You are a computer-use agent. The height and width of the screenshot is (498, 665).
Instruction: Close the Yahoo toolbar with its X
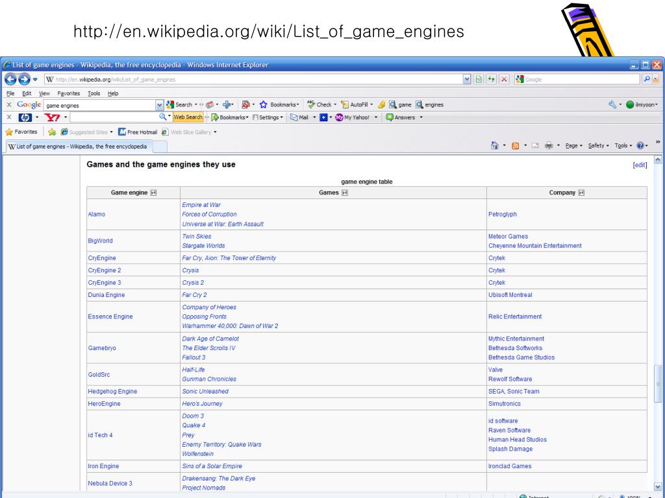[9, 117]
